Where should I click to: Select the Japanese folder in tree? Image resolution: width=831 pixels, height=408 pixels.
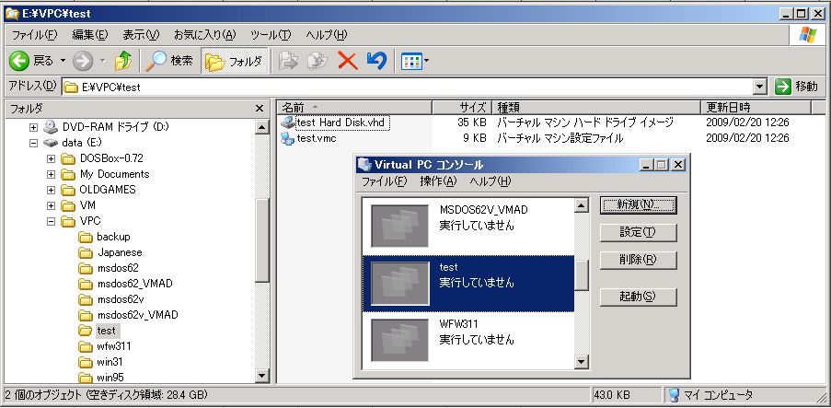tap(120, 252)
